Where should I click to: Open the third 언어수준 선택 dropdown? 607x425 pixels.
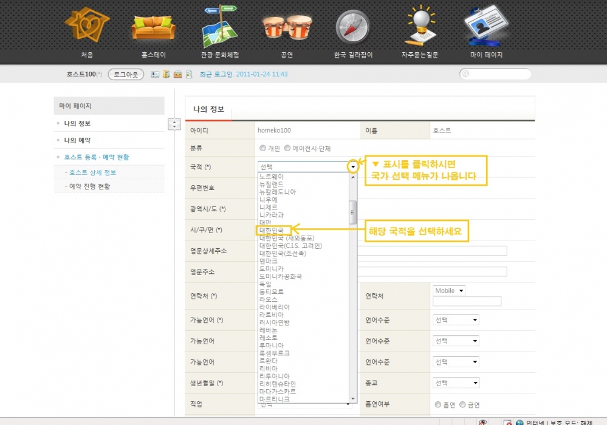(x=456, y=362)
